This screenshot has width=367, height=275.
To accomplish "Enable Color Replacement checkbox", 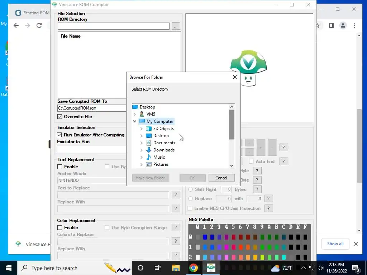I will 60,227.
